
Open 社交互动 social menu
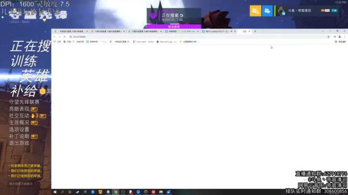click(19, 116)
